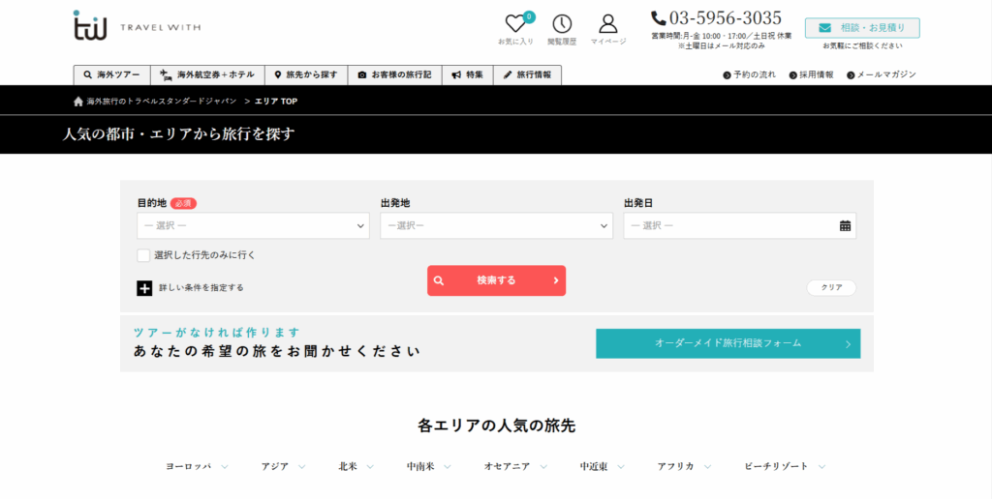Screen dimensions: 992x499
Task: Click plus icon for detailed conditions
Action: click(144, 287)
